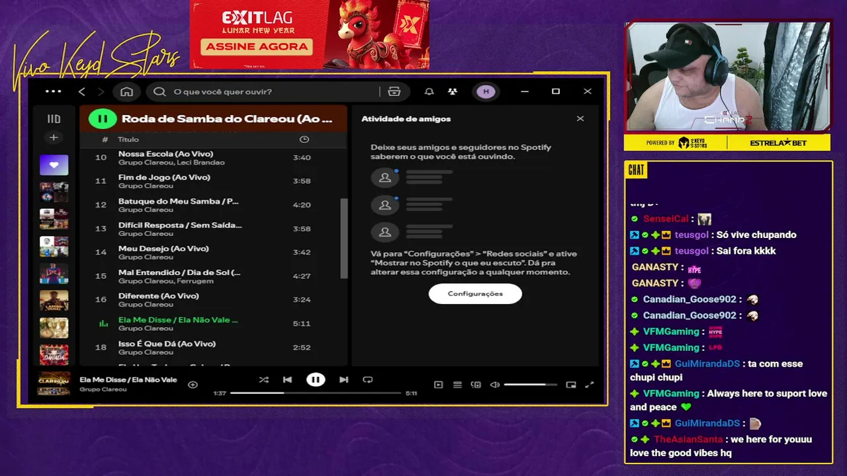Click TheAsianSanta chat username

(x=688, y=440)
